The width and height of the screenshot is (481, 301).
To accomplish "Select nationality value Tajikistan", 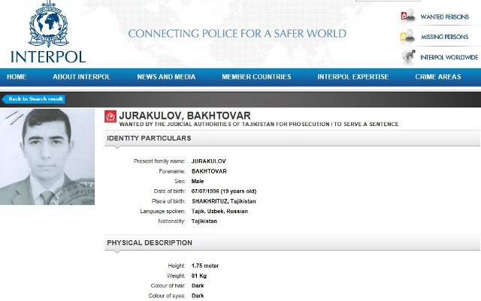I will 204,221.
